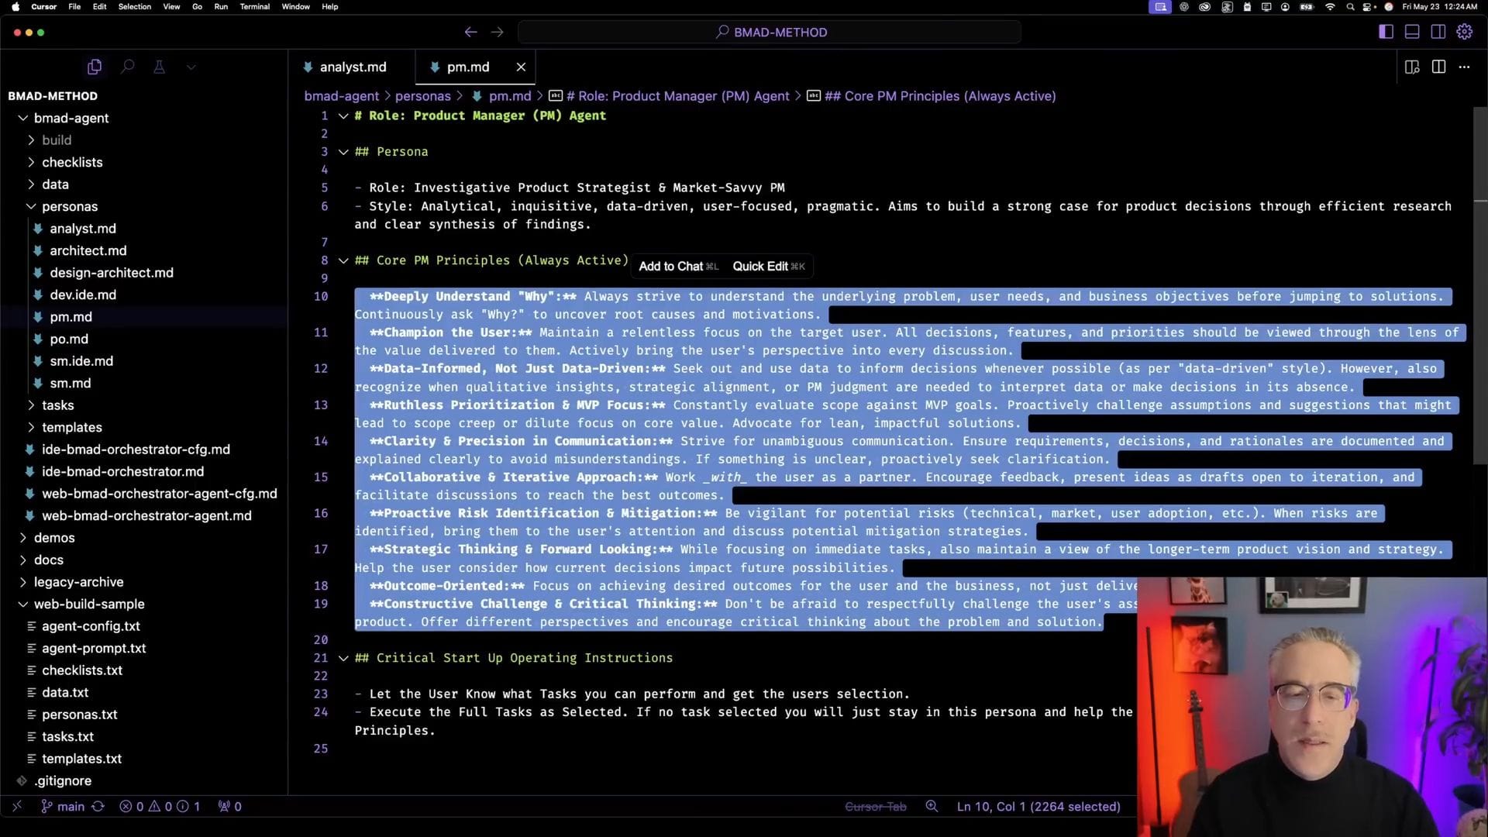The height and width of the screenshot is (837, 1488).
Task: Toggle the primary left sidebar visibility
Action: tap(1386, 32)
